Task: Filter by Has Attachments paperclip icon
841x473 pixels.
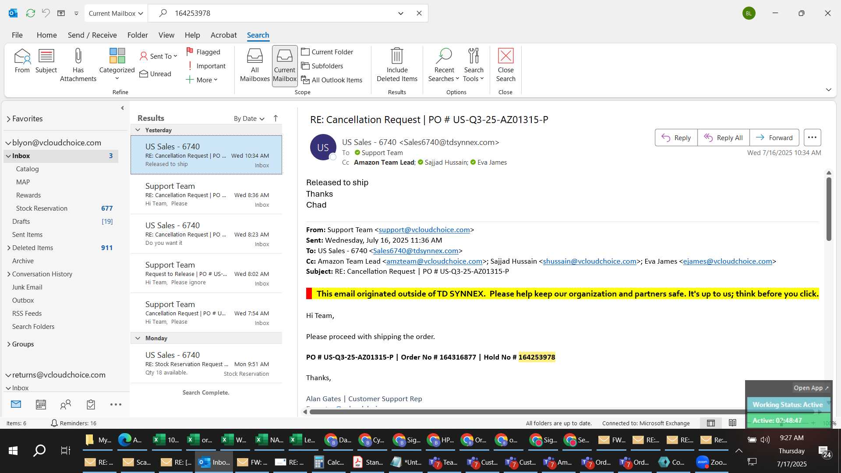Action: point(78,65)
